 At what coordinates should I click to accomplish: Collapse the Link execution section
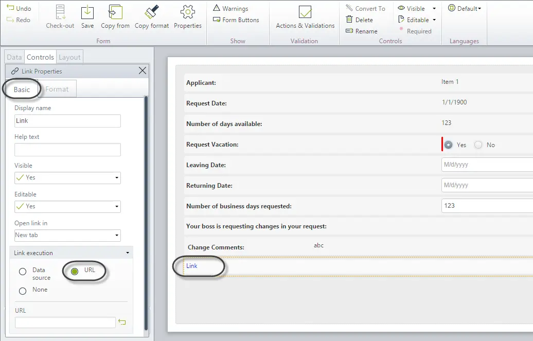128,253
